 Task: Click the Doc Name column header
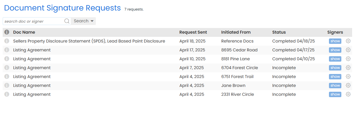point(24,32)
